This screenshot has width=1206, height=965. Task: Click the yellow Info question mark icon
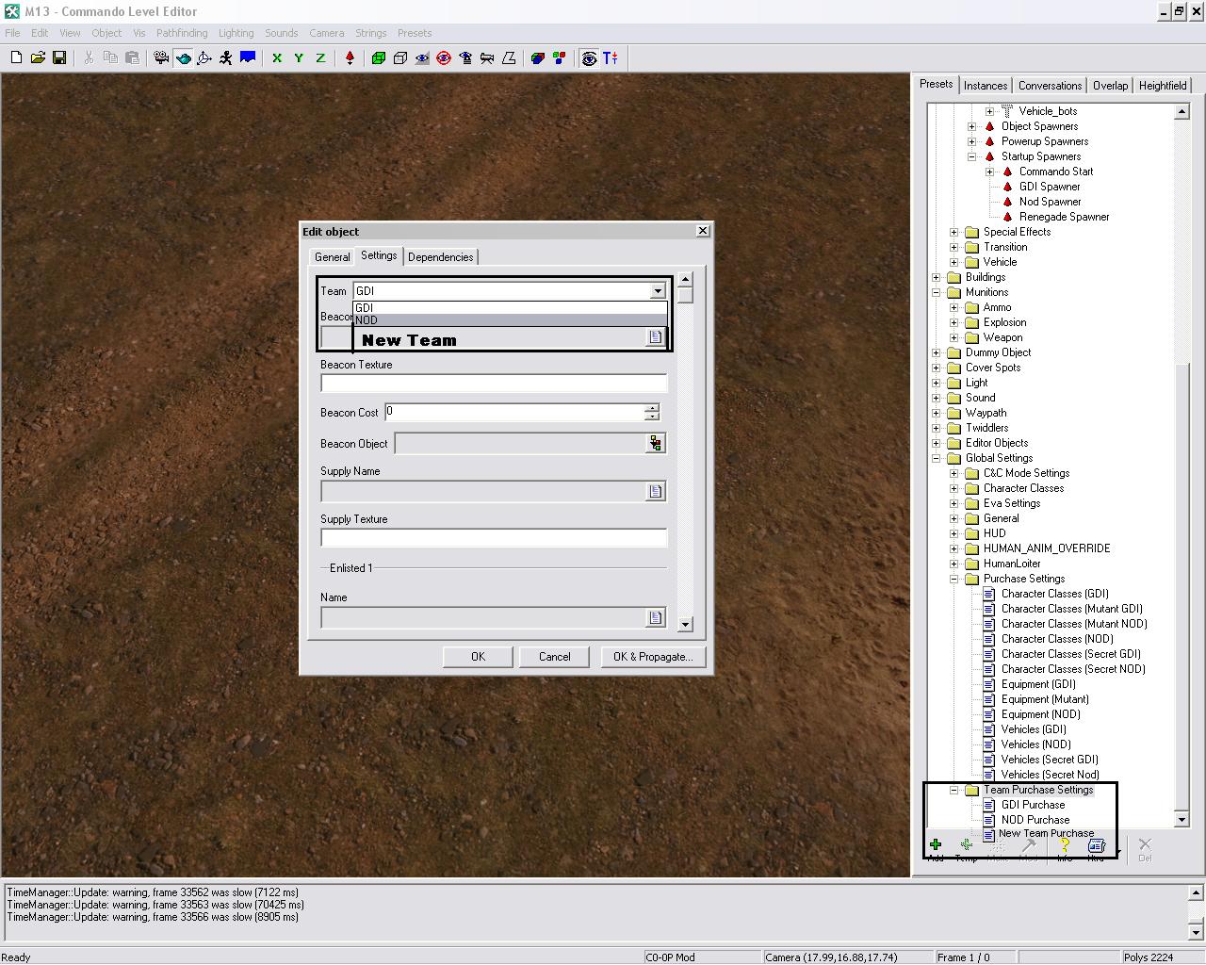coord(1065,846)
